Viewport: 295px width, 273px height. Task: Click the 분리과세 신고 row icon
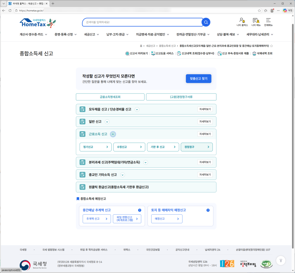82,162
